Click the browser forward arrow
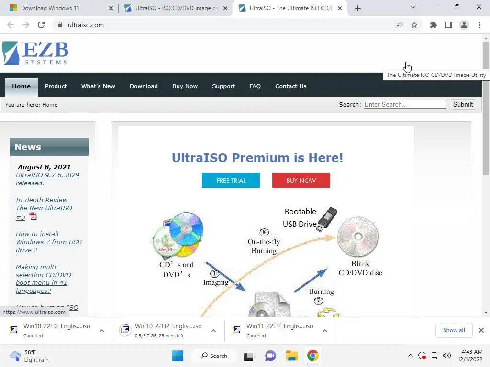The width and height of the screenshot is (490, 367). tap(26, 25)
